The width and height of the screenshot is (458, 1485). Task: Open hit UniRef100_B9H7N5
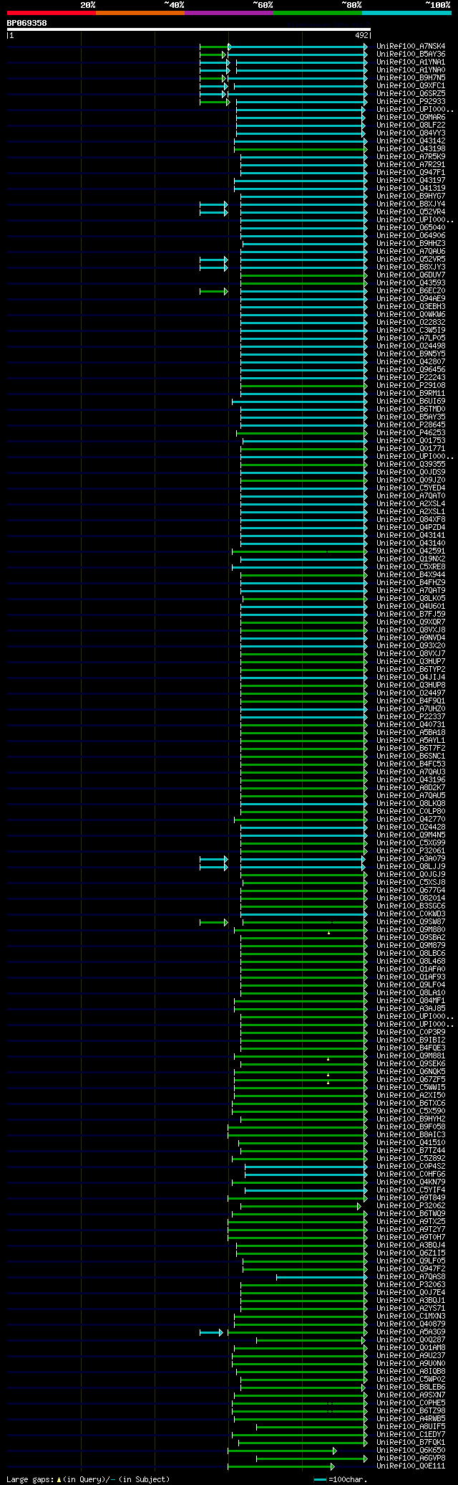411,78
